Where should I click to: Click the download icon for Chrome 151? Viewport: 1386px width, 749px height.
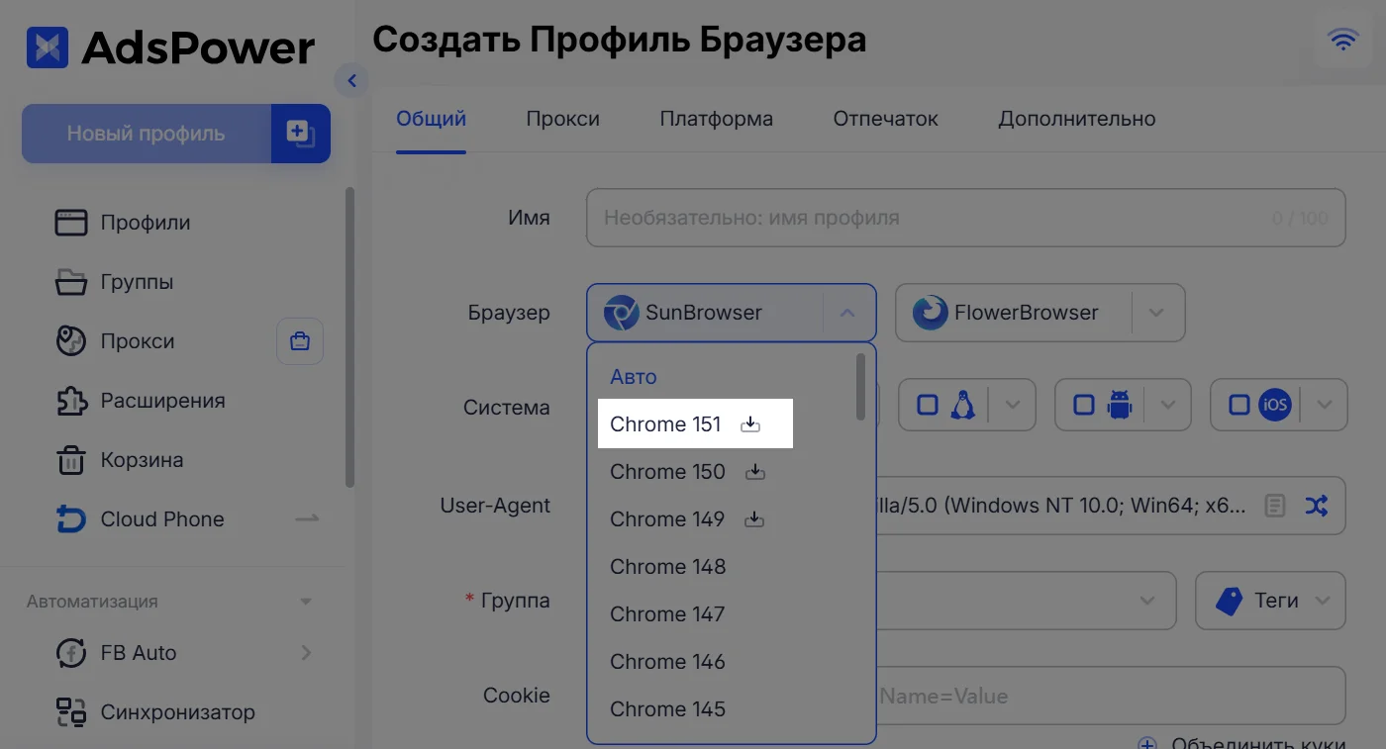point(750,424)
